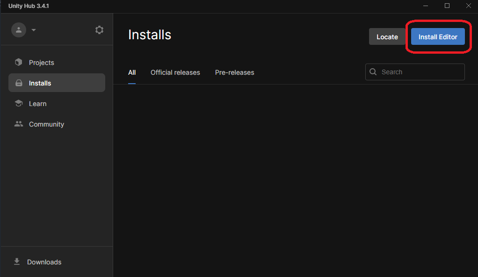Click the Installs padlock icon
The height and width of the screenshot is (277, 478).
coord(18,83)
